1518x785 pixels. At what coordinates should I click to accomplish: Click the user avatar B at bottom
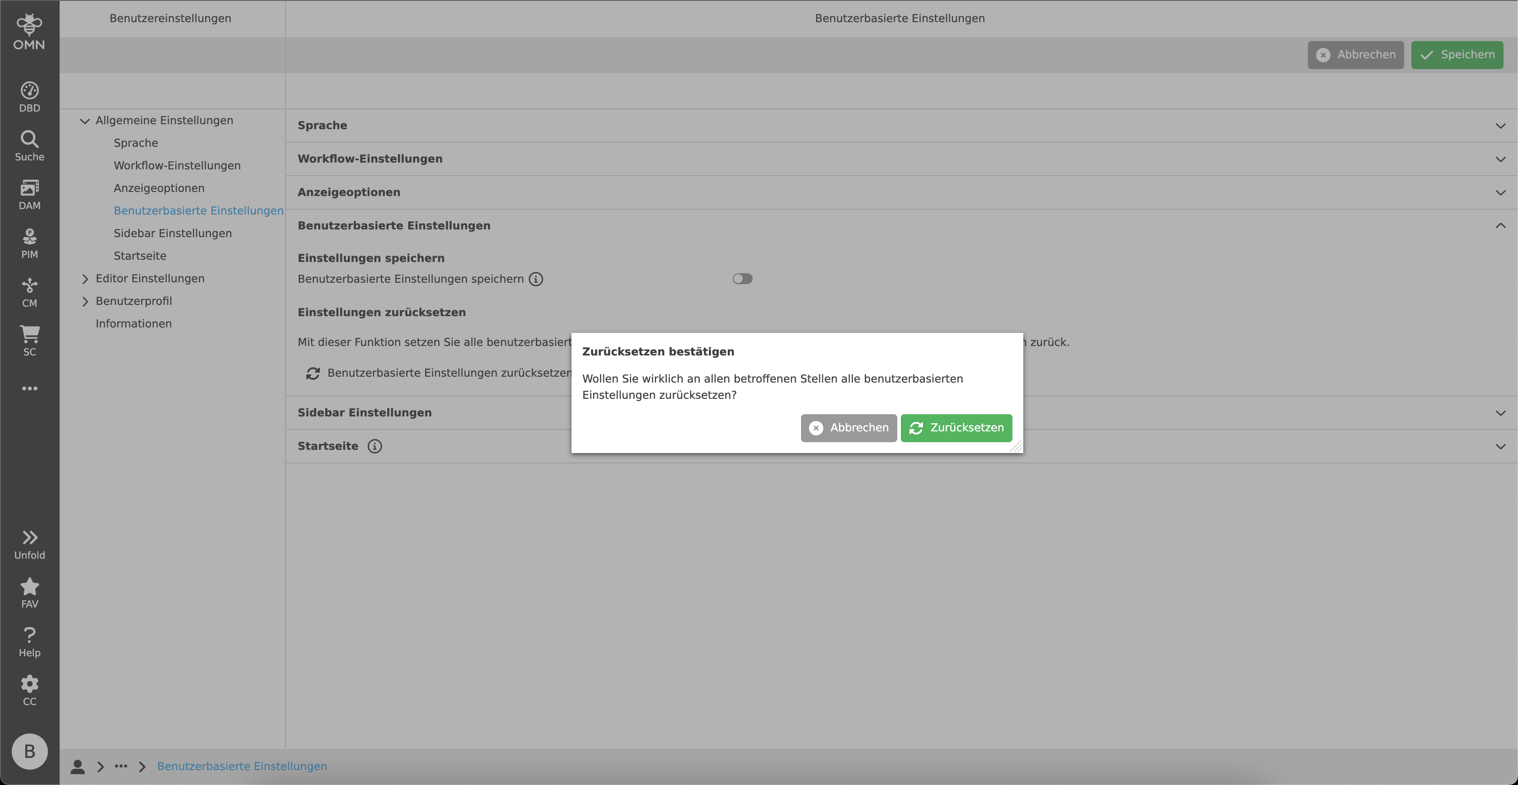pos(29,752)
